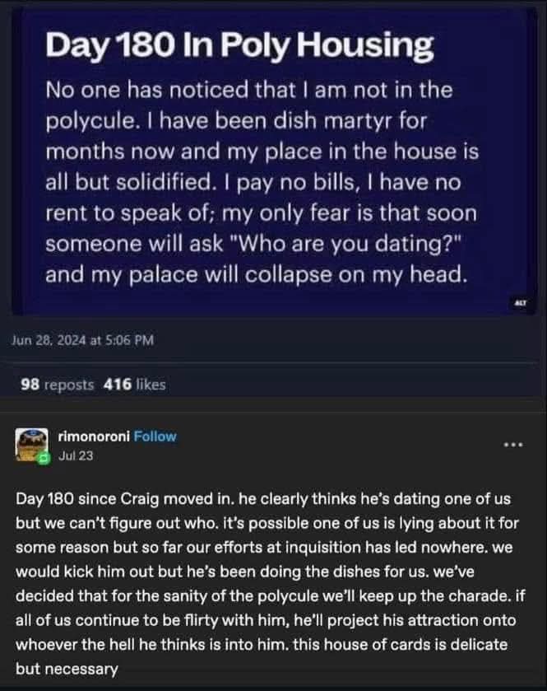
Task: View the 416 likes list
Action: click(x=135, y=384)
